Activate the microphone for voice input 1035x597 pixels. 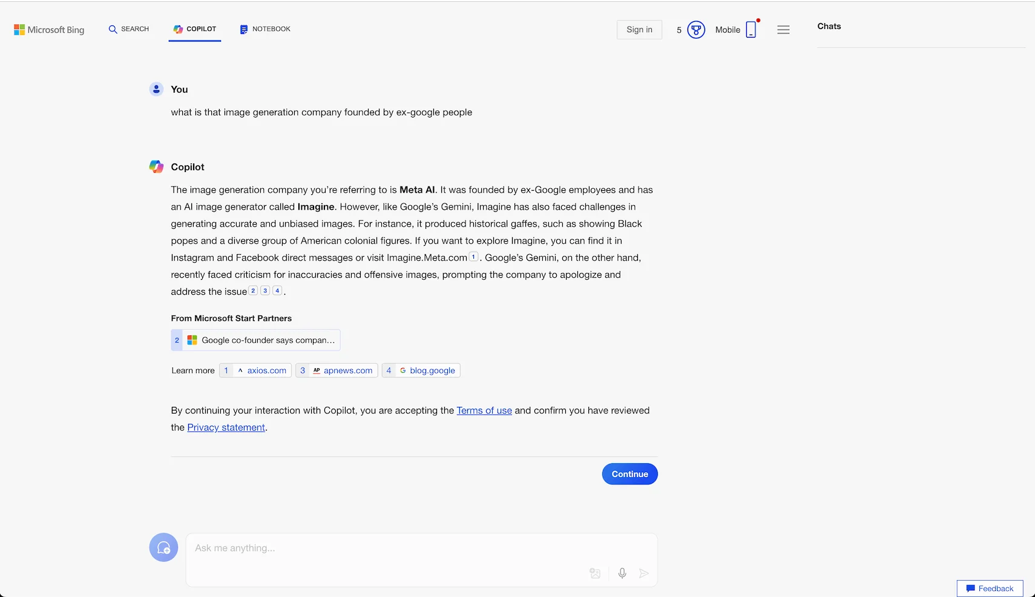(622, 573)
